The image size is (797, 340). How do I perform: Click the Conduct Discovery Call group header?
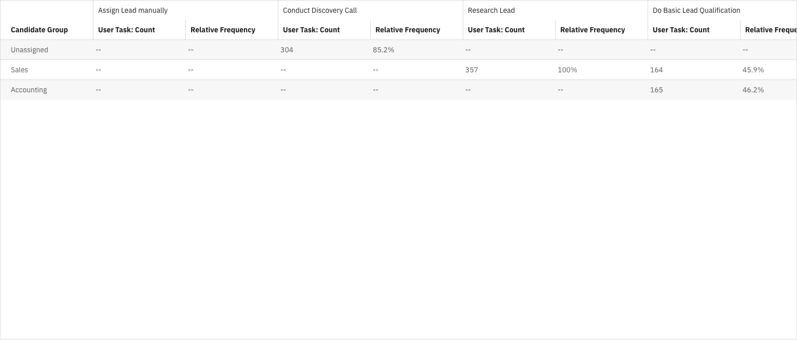tap(319, 10)
